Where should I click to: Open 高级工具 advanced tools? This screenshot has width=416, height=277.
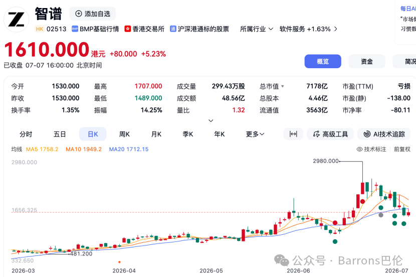(330, 134)
